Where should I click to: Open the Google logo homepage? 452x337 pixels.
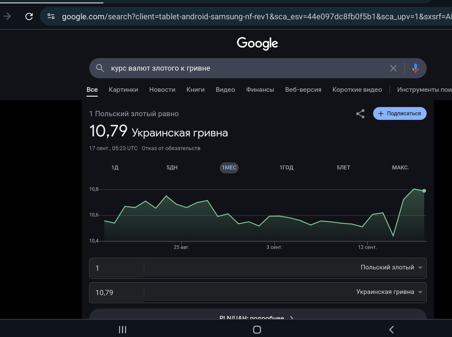point(257,43)
